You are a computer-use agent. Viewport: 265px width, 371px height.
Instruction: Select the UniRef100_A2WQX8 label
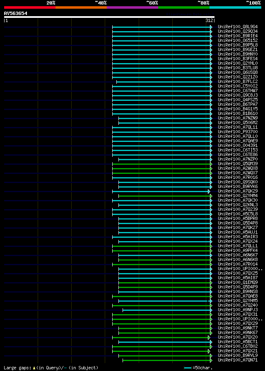coord(238,168)
